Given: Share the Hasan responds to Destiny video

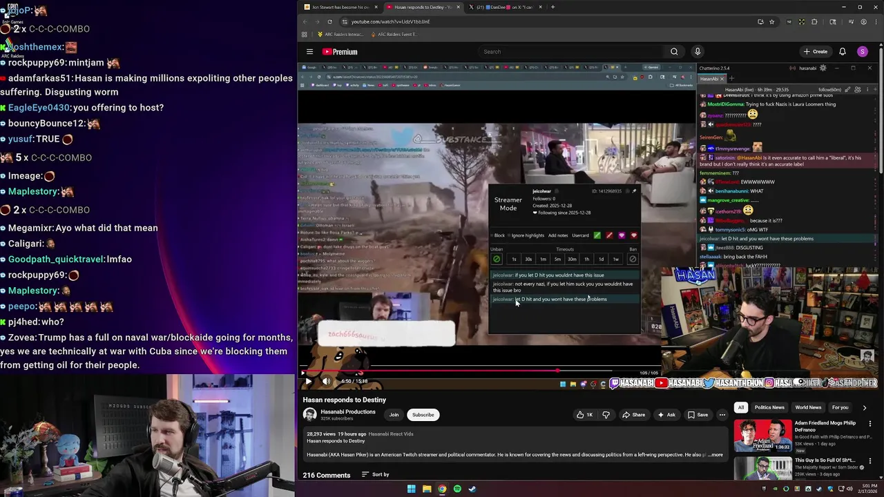Looking at the screenshot, I should coord(633,415).
